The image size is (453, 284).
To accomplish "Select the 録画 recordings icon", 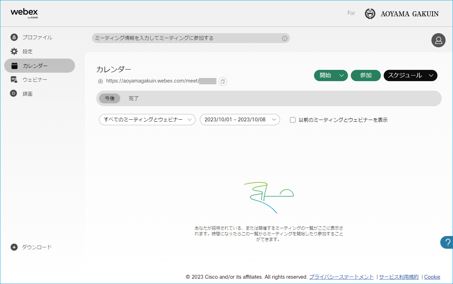I will click(x=14, y=93).
